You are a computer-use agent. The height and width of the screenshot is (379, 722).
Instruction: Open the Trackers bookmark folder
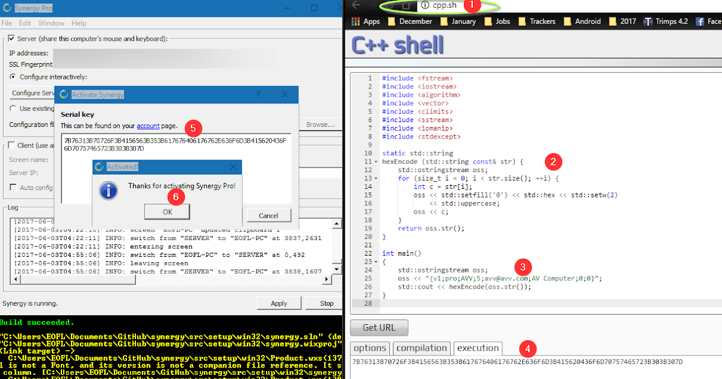point(537,21)
